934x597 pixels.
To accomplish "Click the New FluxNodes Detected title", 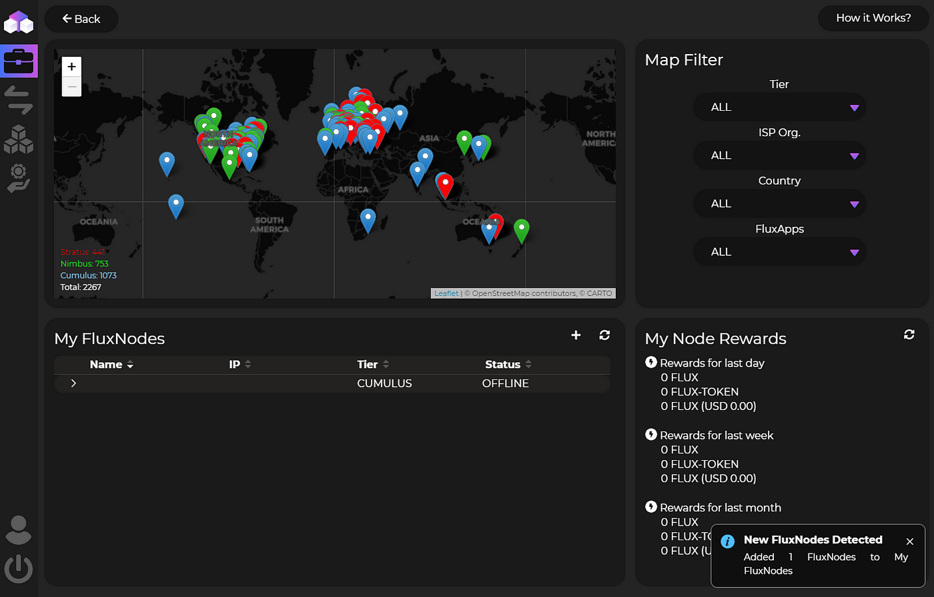I will [x=813, y=540].
